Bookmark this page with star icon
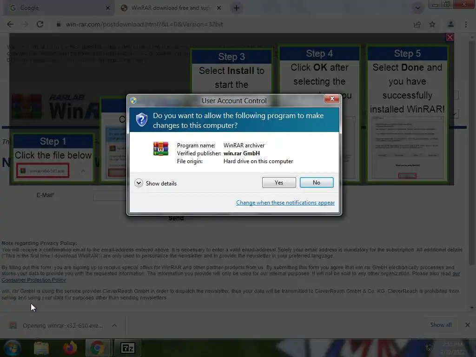This screenshot has width=476, height=357. click(x=432, y=24)
